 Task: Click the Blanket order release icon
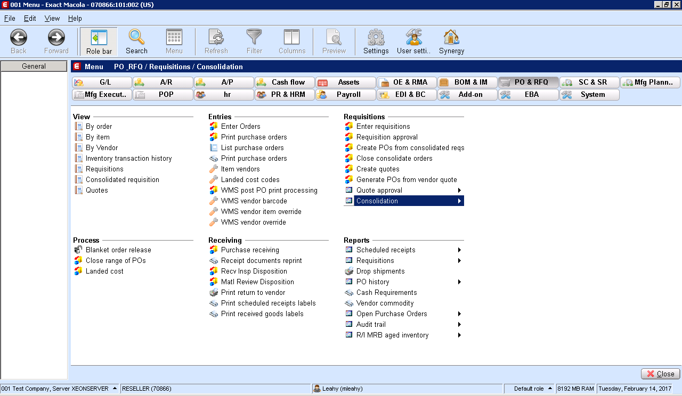coord(78,250)
